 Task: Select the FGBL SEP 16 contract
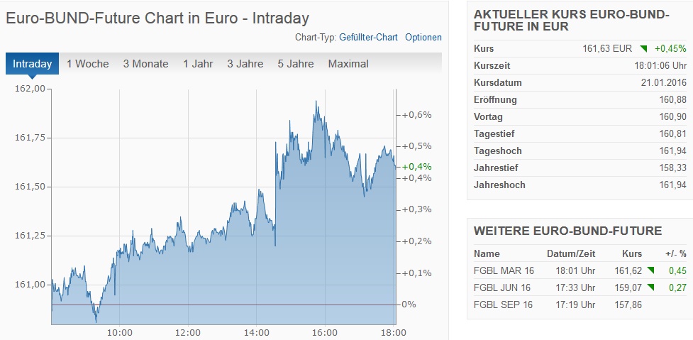[503, 305]
